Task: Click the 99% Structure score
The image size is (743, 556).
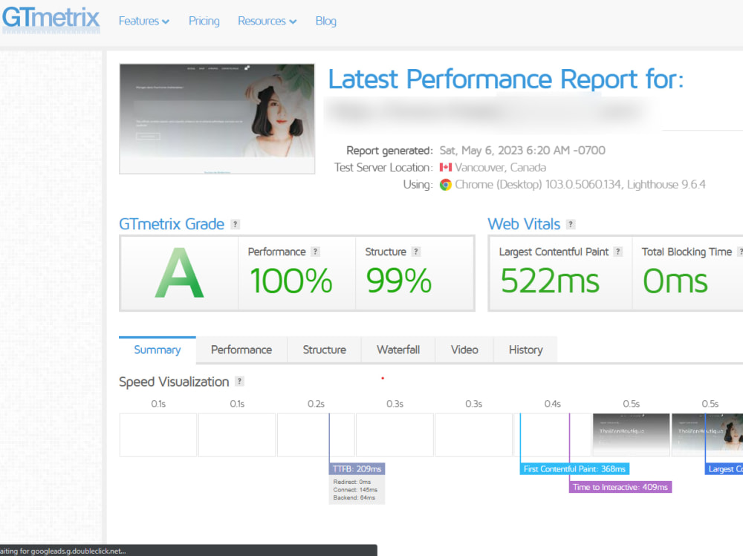Action: coord(398,281)
